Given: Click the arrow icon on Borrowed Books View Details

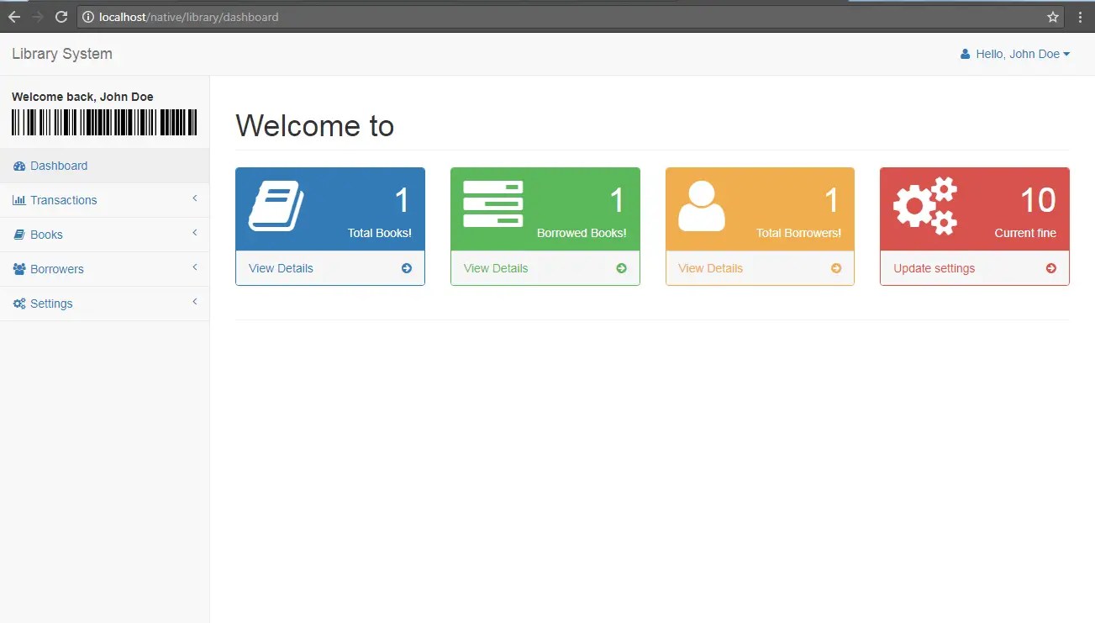Looking at the screenshot, I should (620, 268).
